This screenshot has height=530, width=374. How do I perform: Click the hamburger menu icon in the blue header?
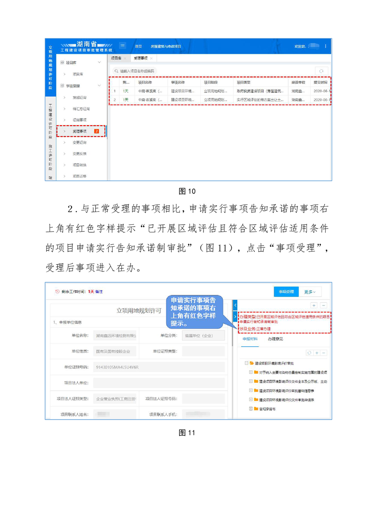[x=123, y=46]
